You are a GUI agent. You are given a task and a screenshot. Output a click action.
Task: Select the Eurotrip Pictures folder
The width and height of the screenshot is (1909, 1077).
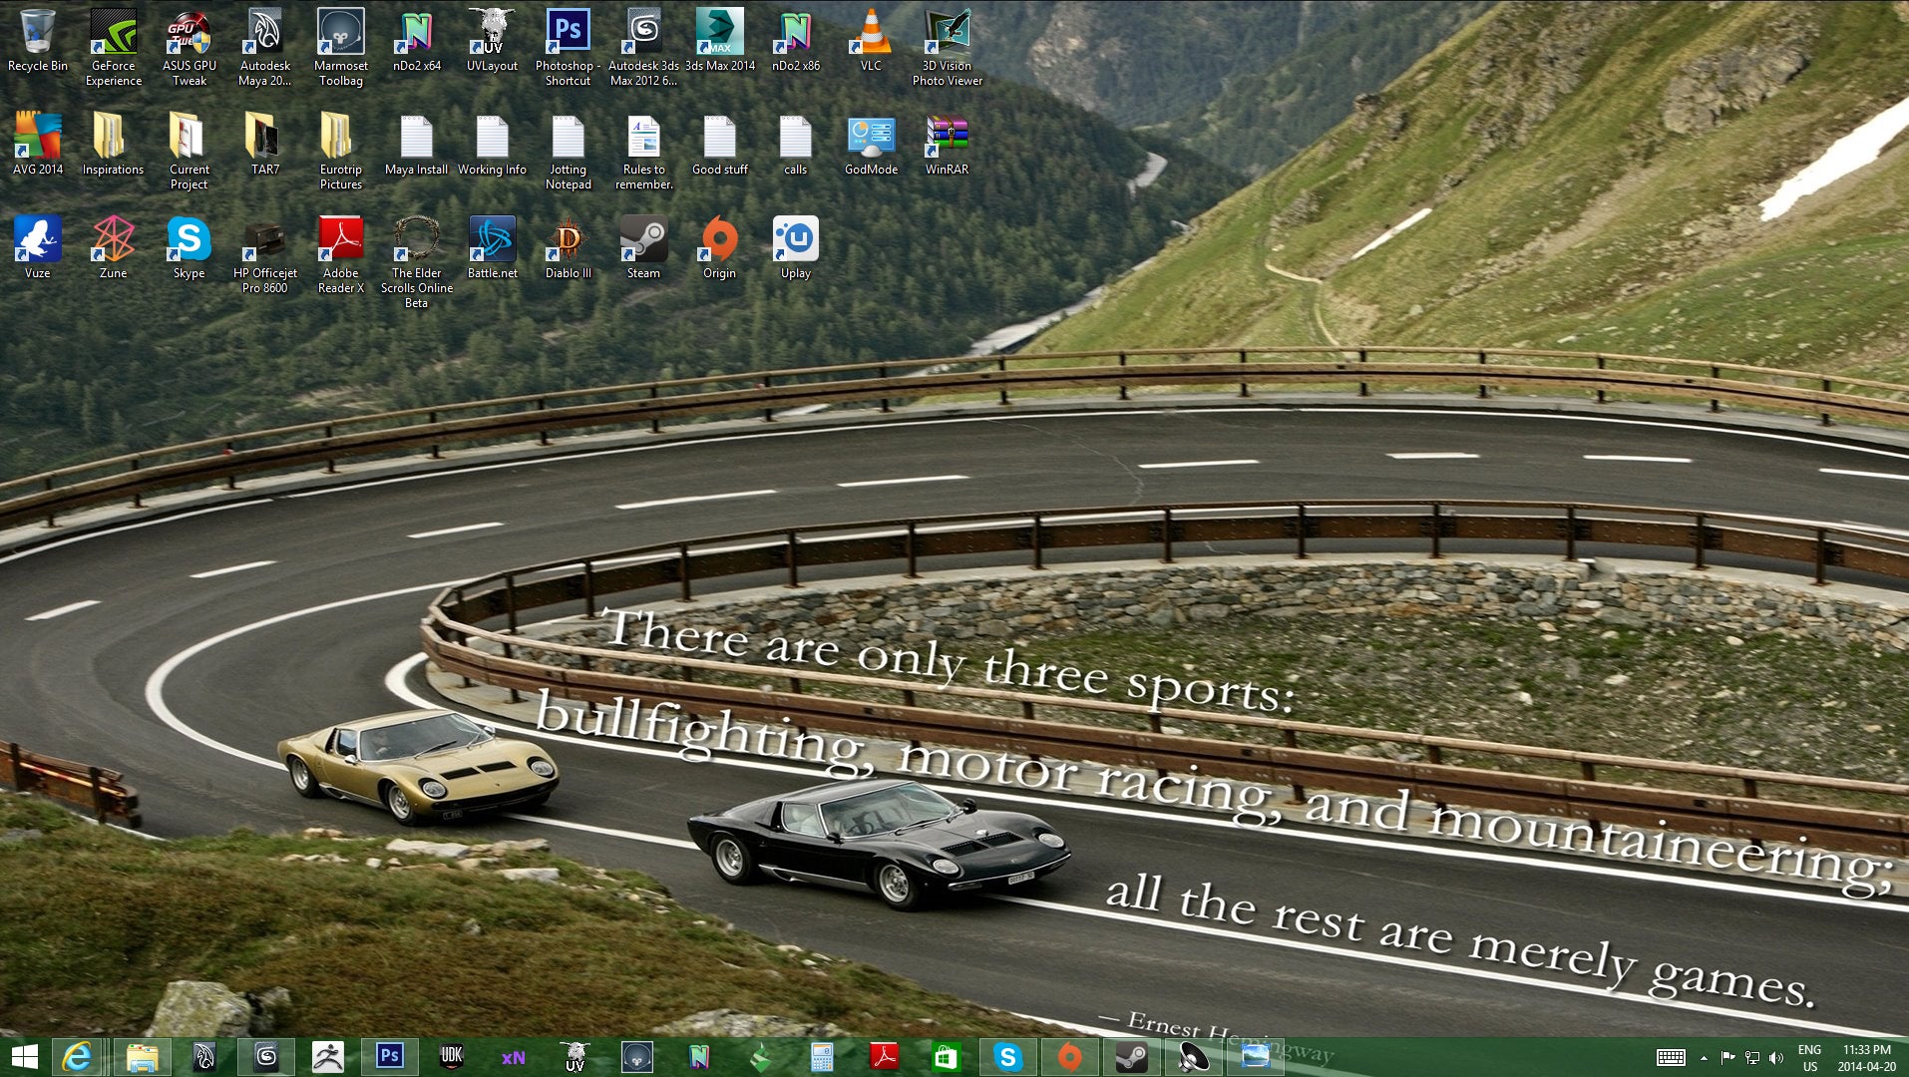(x=341, y=152)
